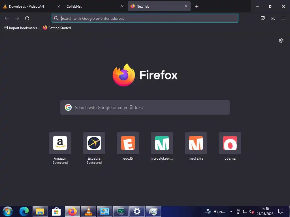Click Import bookmarks bookmark item
The height and width of the screenshot is (217, 290).
pos(22,28)
